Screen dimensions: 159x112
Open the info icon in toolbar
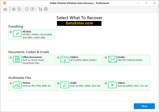[27, 9]
